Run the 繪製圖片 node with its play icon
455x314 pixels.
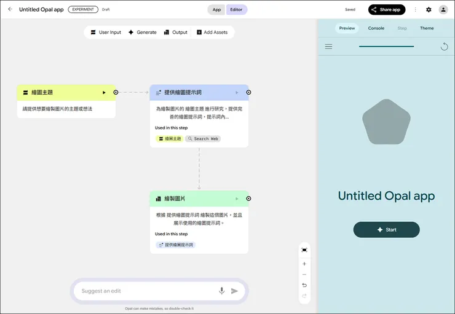[x=237, y=198]
